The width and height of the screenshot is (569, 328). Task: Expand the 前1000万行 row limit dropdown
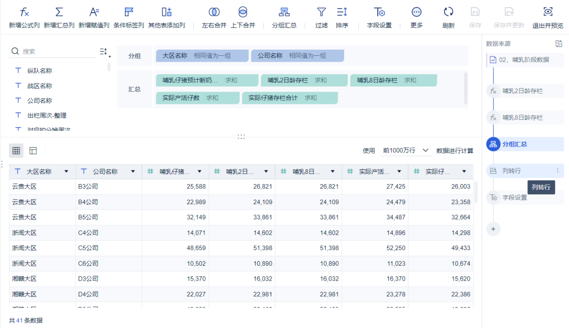coord(406,150)
